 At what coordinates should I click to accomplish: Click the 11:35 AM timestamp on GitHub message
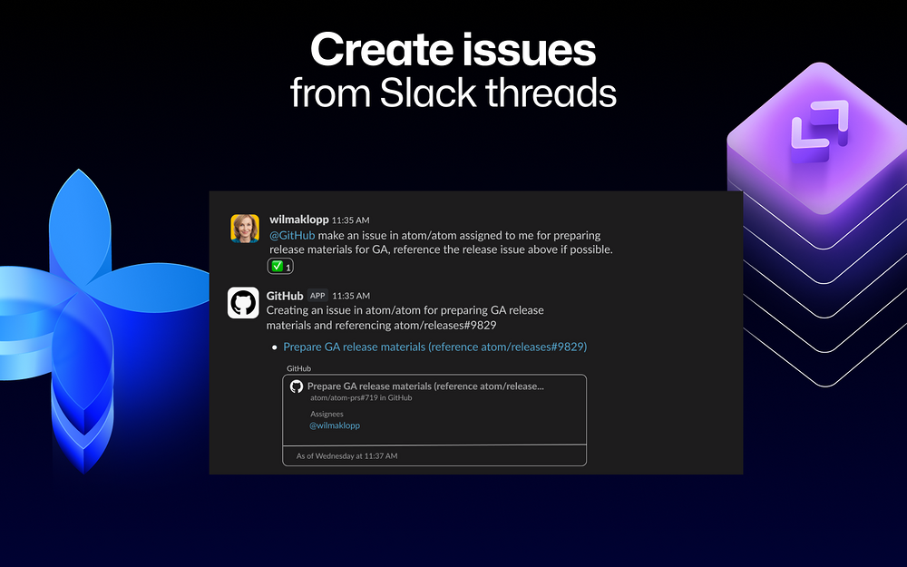350,297
